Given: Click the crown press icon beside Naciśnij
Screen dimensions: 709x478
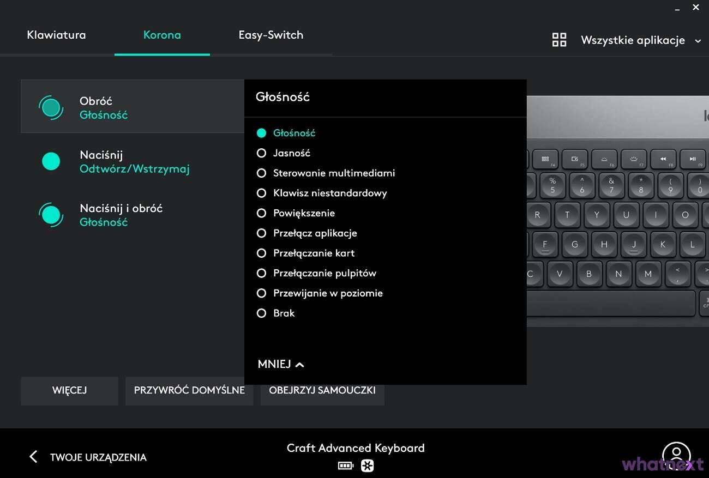Looking at the screenshot, I should [x=51, y=161].
